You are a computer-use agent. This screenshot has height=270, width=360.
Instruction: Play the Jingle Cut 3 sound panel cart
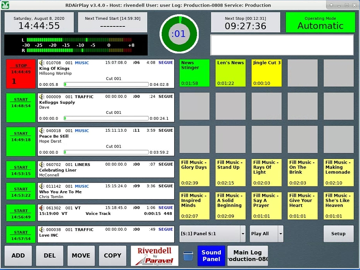pyautogui.click(x=267, y=73)
